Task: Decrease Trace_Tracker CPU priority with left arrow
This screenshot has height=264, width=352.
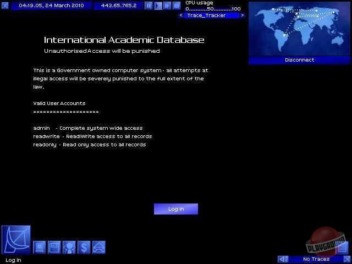Action: (x=181, y=15)
